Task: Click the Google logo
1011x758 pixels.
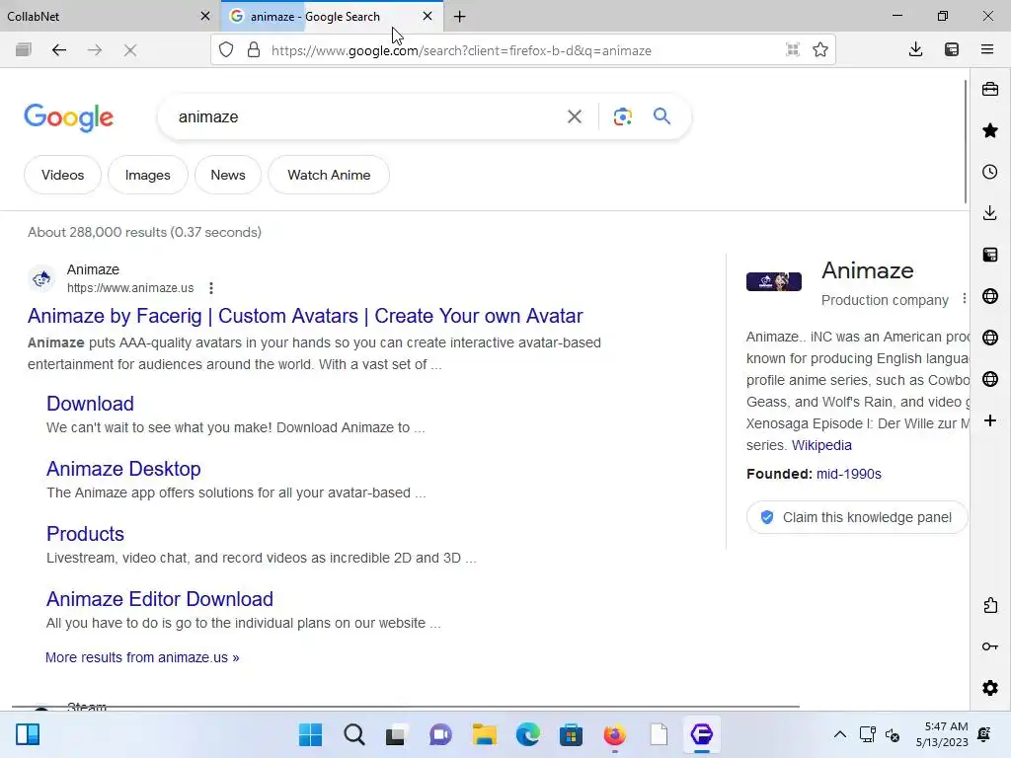Action: click(68, 117)
